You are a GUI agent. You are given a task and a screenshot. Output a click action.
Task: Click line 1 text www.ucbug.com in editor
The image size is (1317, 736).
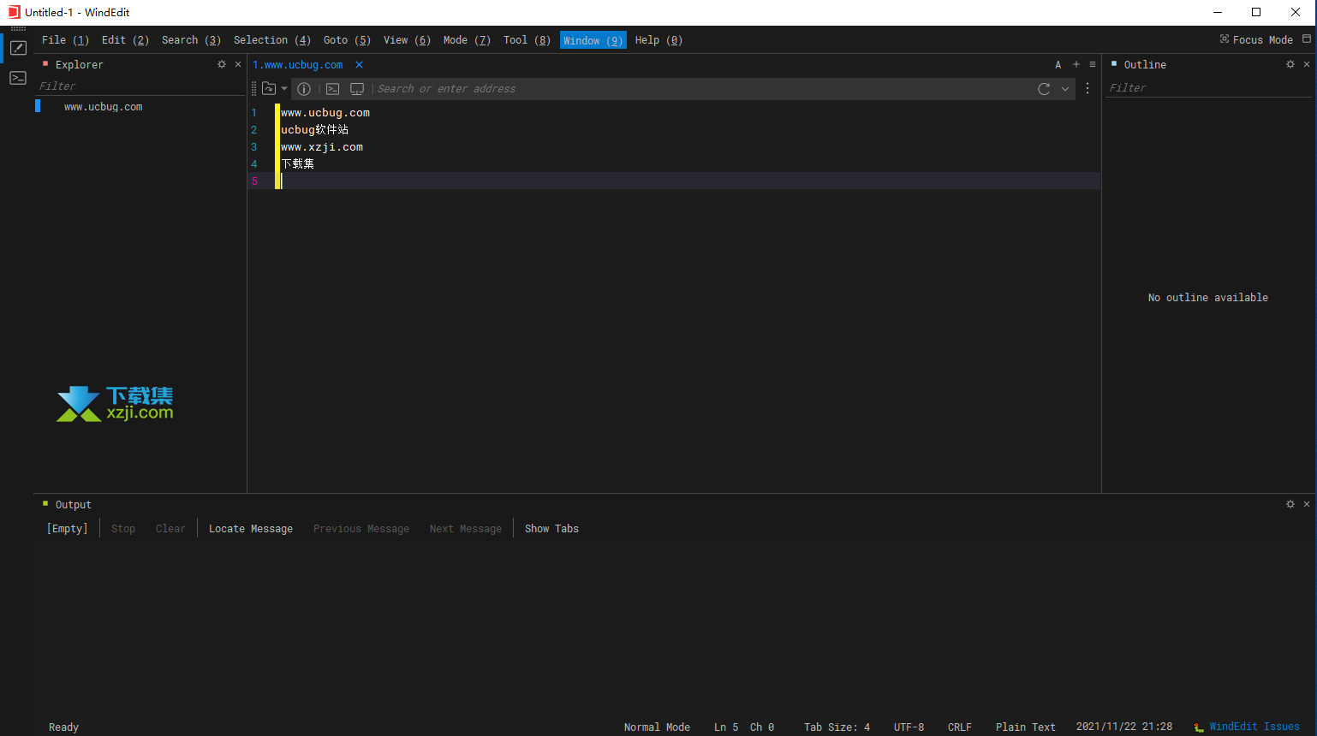tap(325, 113)
